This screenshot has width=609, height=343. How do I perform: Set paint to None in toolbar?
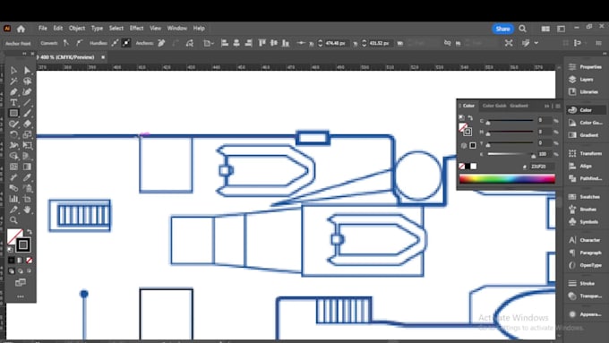point(30,261)
